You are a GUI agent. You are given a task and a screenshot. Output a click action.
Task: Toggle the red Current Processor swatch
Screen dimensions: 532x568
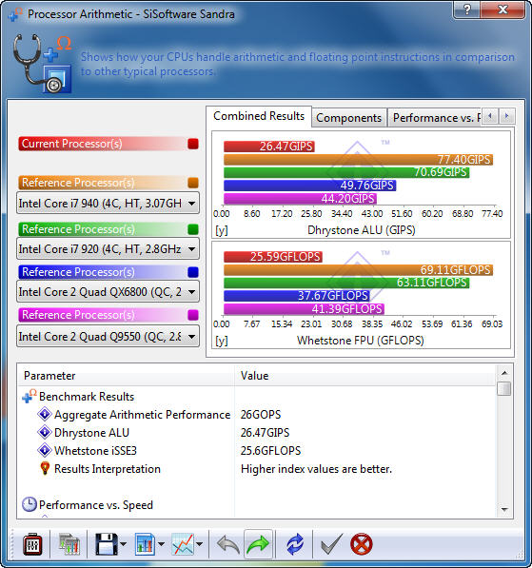tap(193, 144)
